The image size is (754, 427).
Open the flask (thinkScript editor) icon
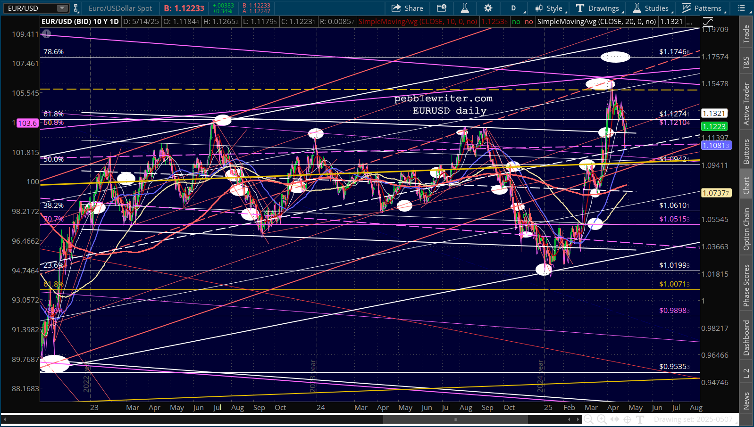465,8
